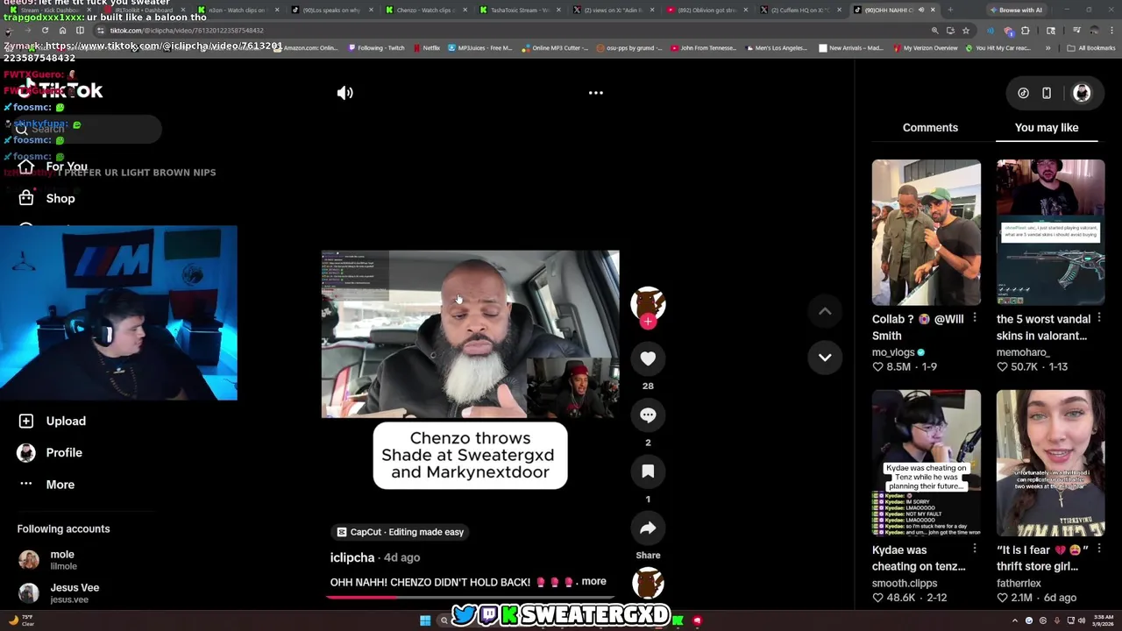This screenshot has height=631, width=1122.
Task: Open the get app phone icon
Action: click(x=1047, y=93)
